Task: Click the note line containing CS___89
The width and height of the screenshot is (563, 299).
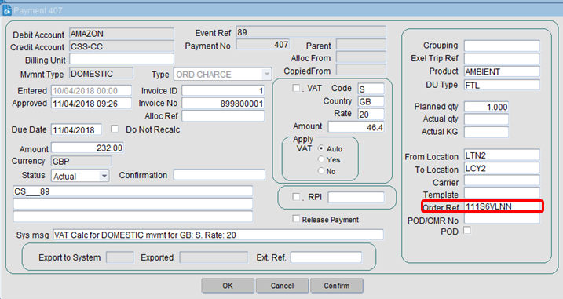Action: pos(133,191)
